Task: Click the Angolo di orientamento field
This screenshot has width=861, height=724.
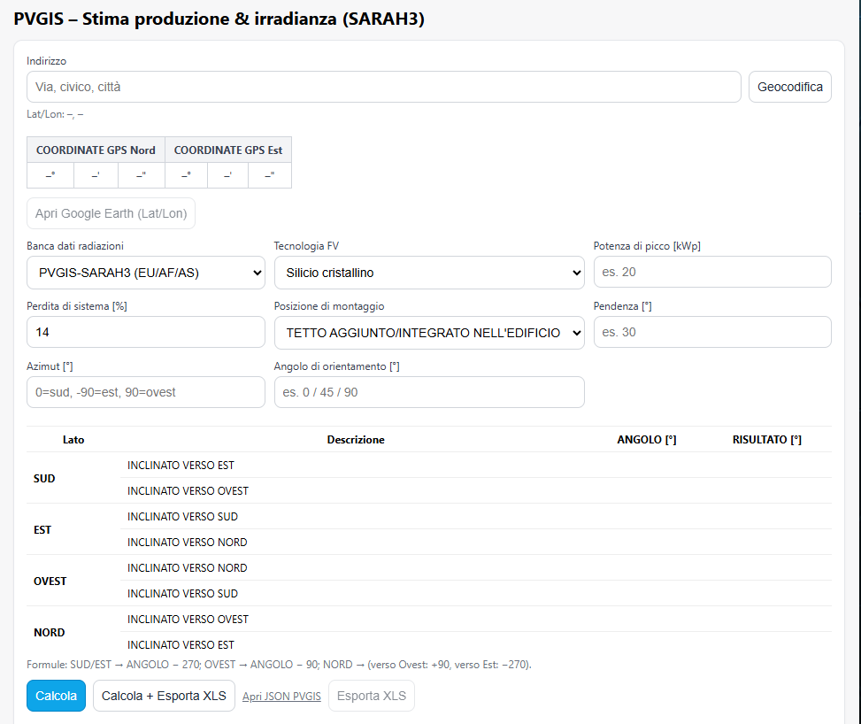Action: [x=429, y=392]
